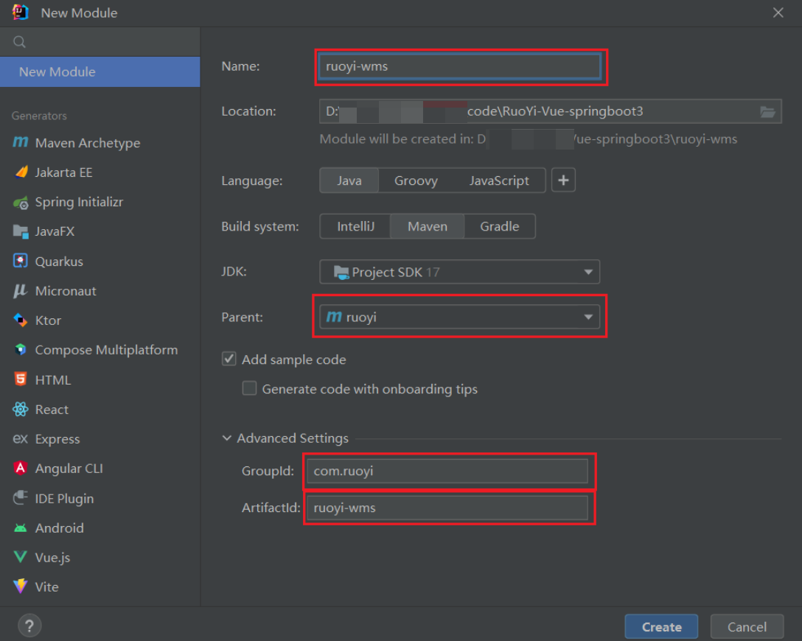Click the Jakarta EE icon
The height and width of the screenshot is (641, 802).
tap(21, 172)
